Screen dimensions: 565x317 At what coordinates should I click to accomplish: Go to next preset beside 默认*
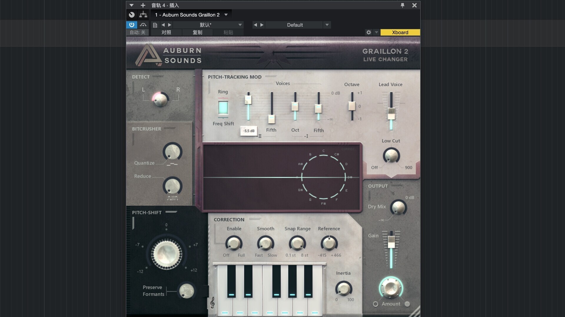click(169, 25)
